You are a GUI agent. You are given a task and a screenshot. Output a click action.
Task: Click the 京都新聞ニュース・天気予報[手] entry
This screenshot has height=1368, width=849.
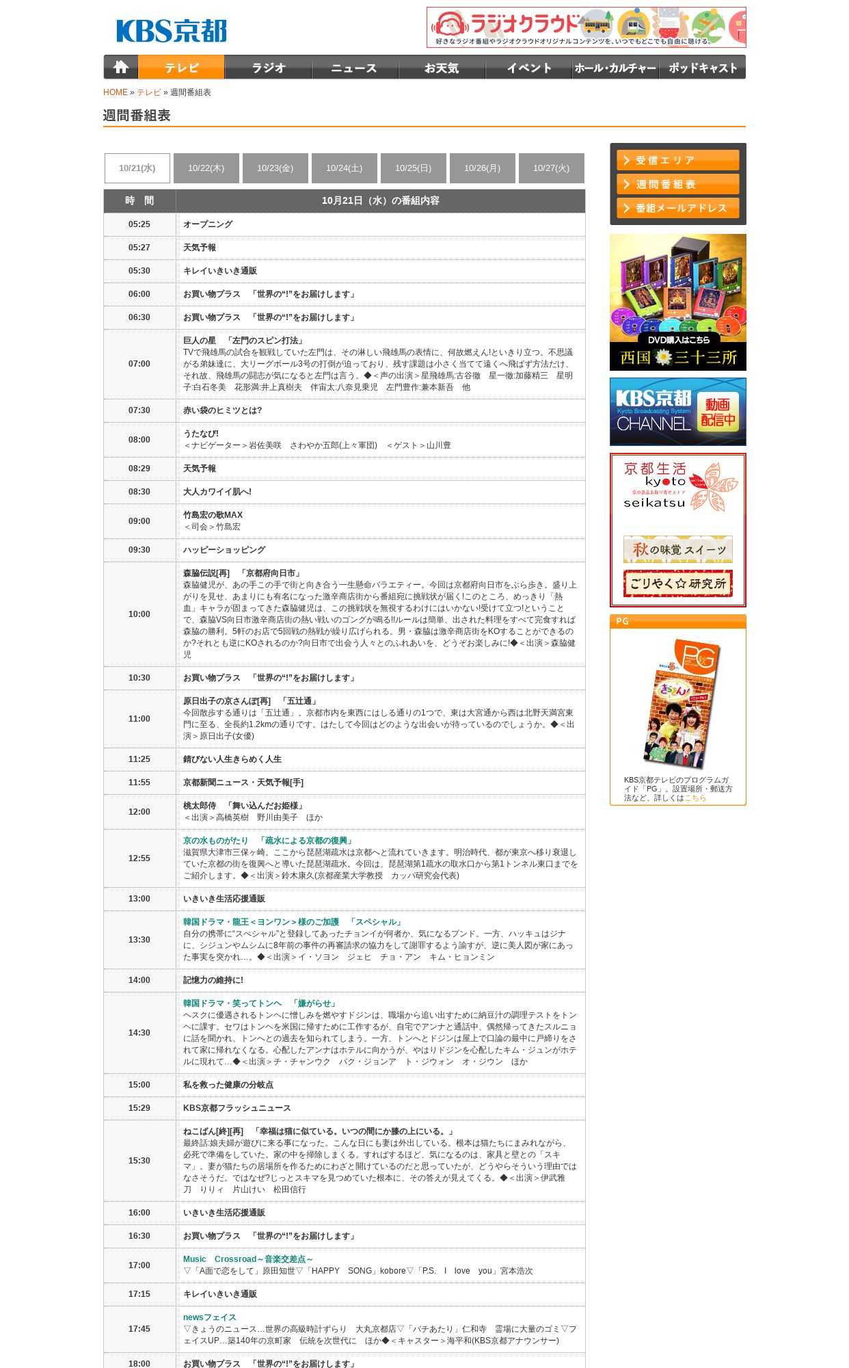tap(243, 782)
